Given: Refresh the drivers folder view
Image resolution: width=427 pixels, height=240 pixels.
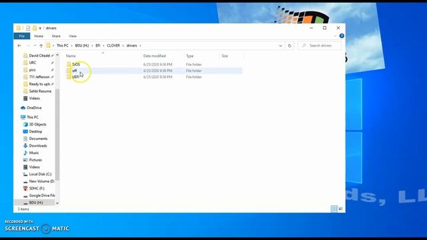Looking at the screenshot, I should point(290,46).
